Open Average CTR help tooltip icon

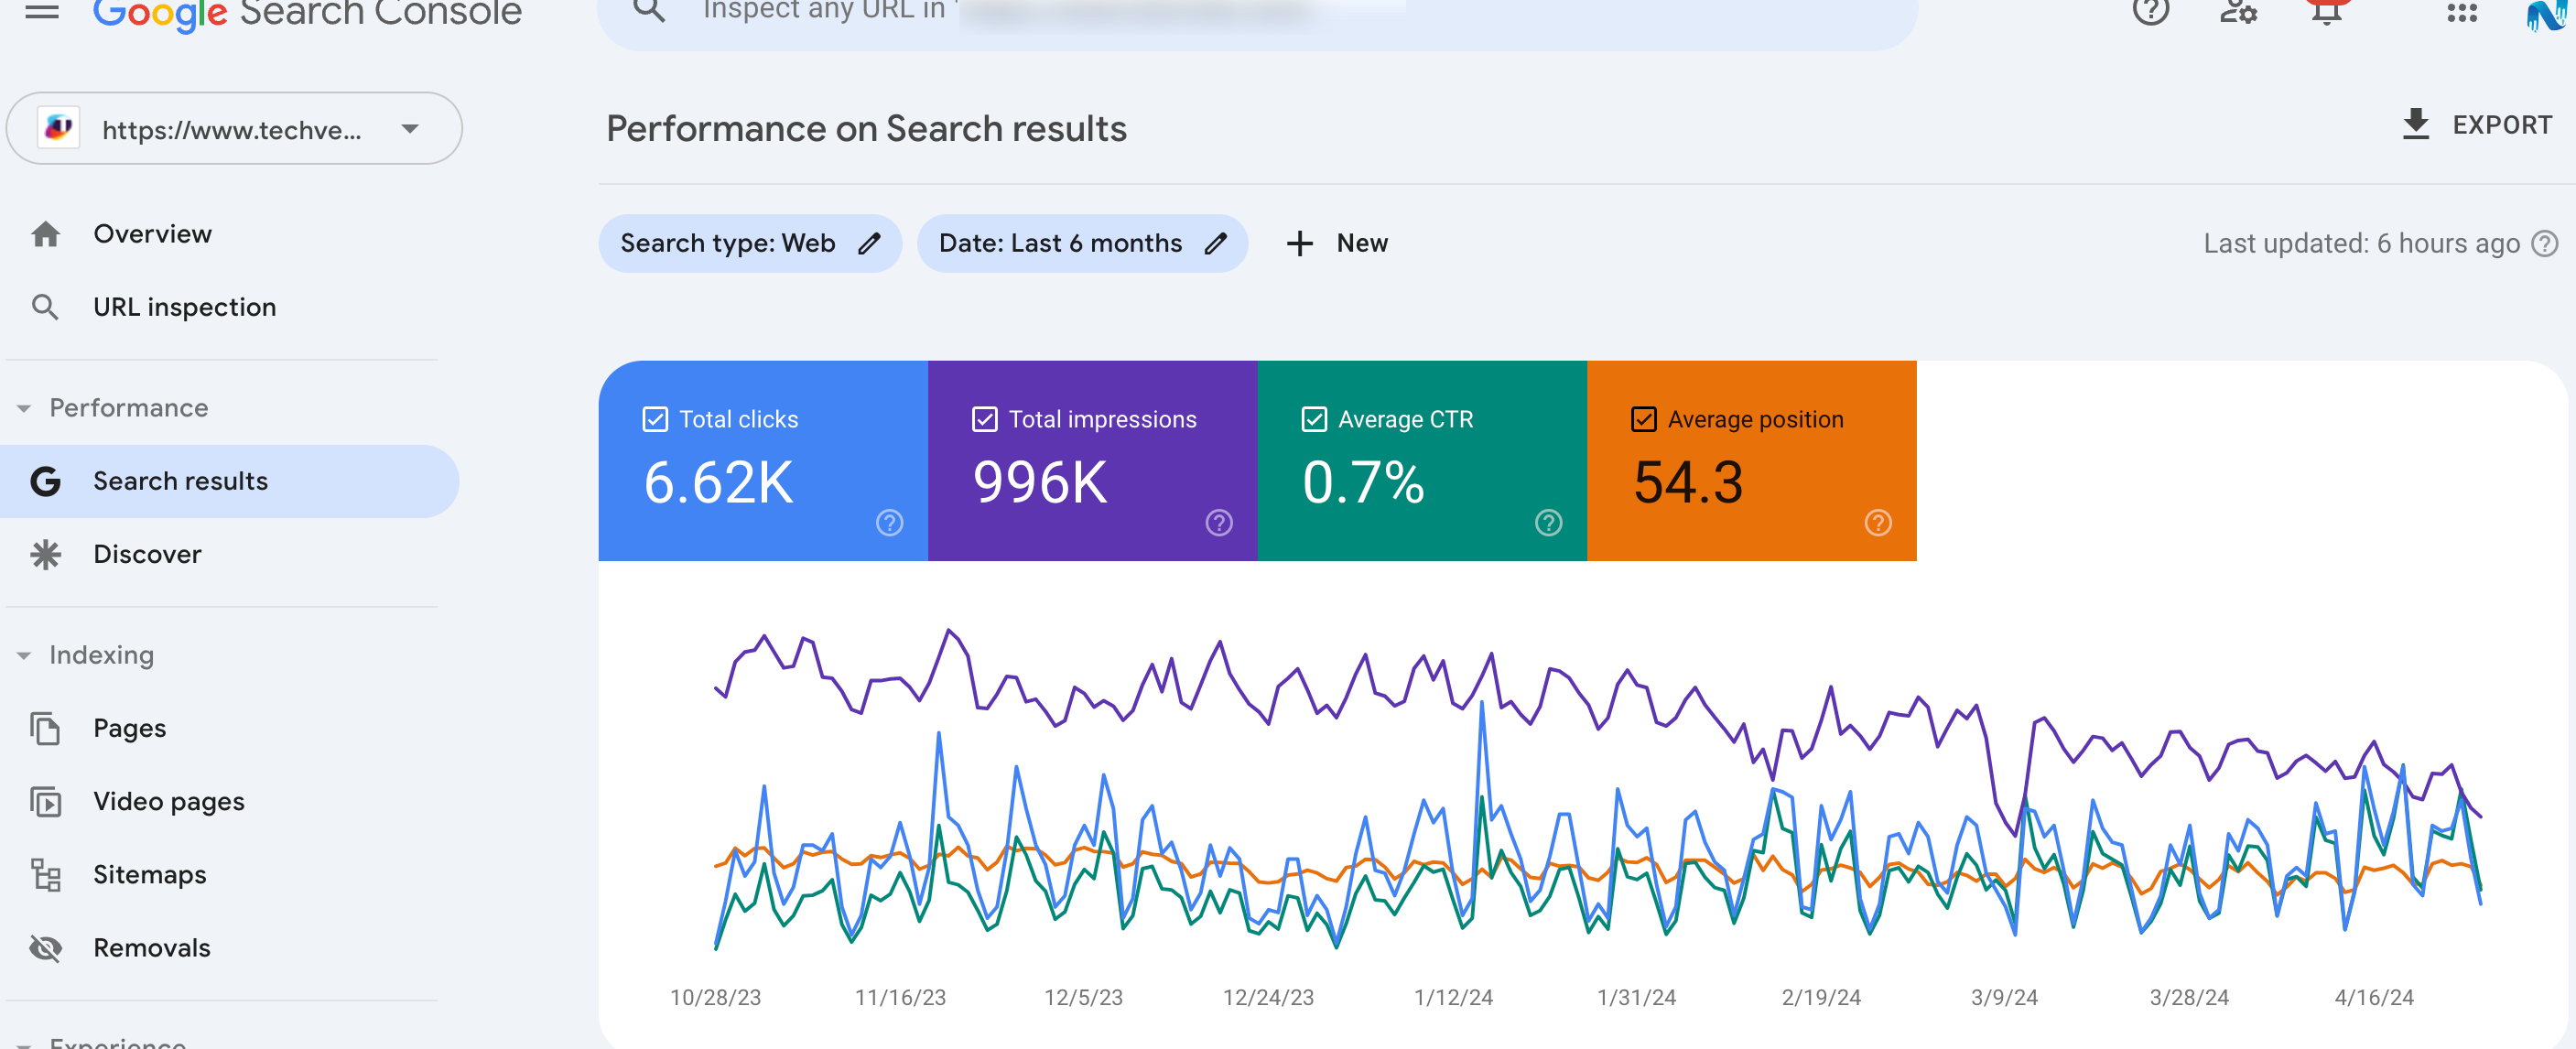pos(1548,522)
